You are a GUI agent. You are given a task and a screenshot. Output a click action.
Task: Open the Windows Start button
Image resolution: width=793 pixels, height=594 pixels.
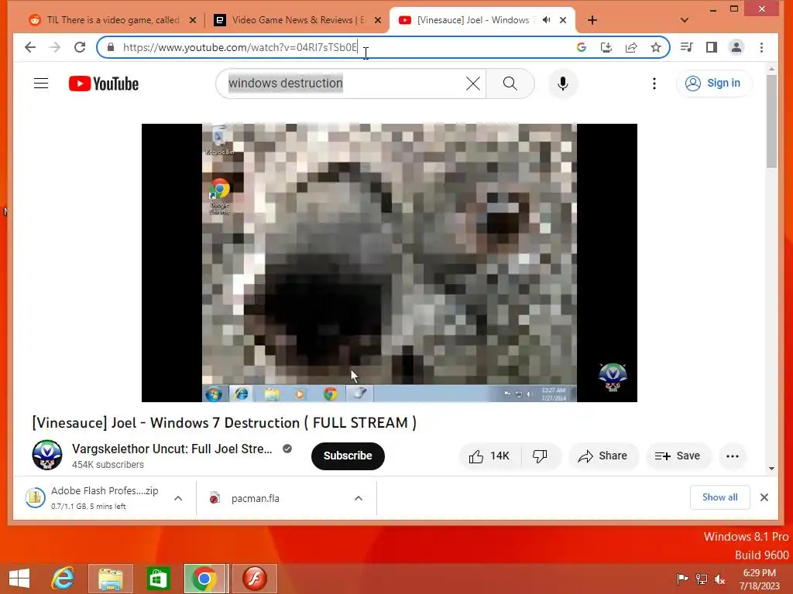(x=19, y=579)
